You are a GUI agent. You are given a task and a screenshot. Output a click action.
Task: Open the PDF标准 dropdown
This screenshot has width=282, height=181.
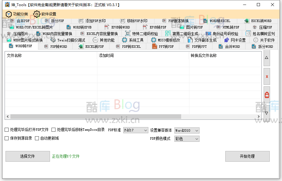(x=136, y=130)
